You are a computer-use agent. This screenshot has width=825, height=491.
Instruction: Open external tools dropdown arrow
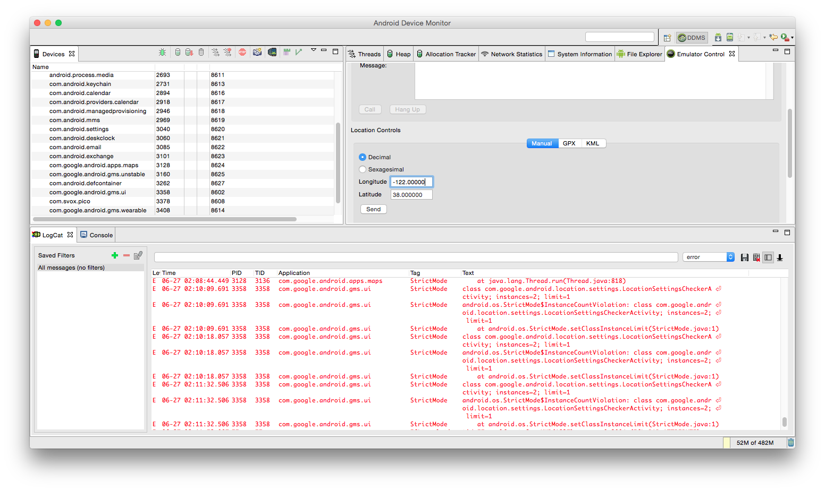coord(792,38)
